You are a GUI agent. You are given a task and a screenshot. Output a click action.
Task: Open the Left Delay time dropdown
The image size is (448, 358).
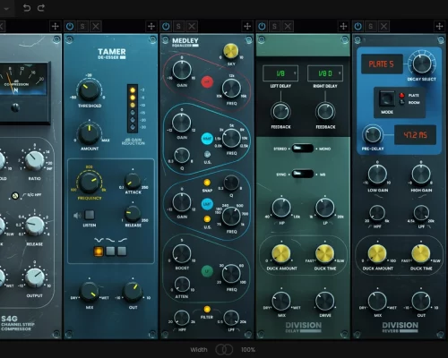pos(280,73)
